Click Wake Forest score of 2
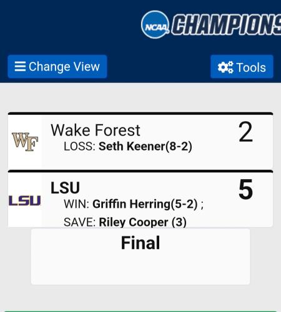Viewport: 281px width, 312px height. pos(245,132)
